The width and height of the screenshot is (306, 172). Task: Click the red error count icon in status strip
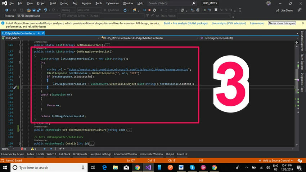click(x=22, y=149)
